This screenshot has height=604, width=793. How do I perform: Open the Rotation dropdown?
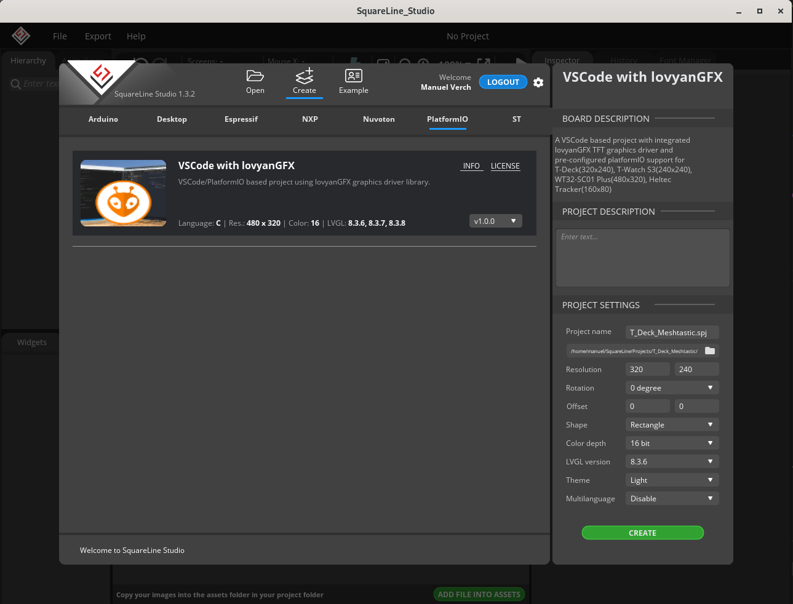[672, 387]
